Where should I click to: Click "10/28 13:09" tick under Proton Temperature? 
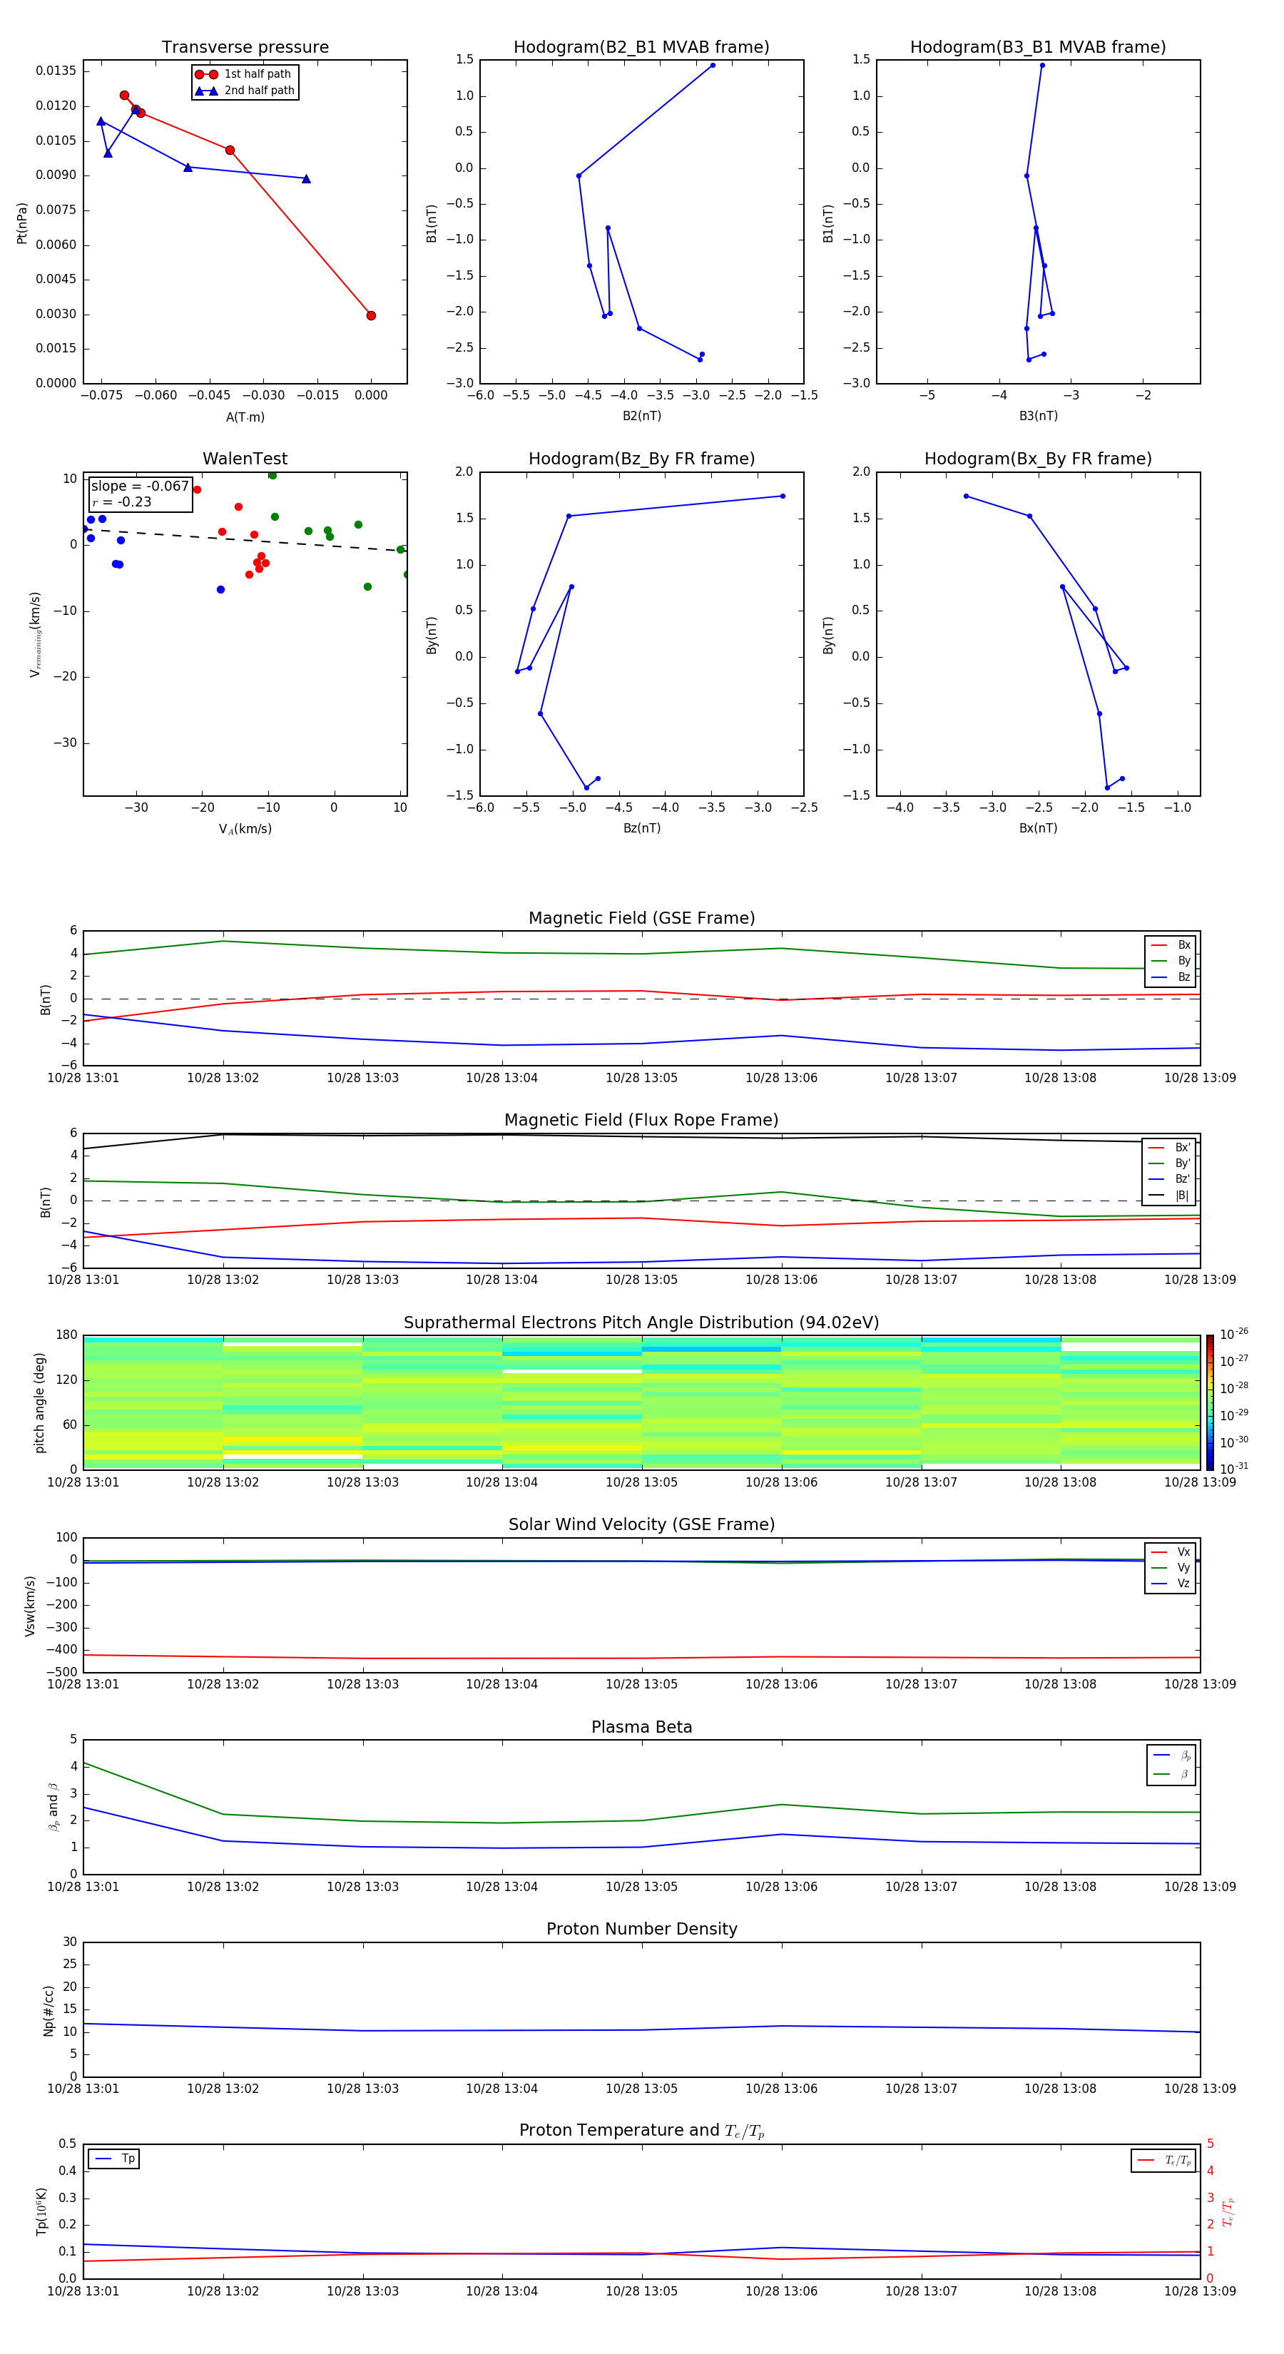pyautogui.click(x=1200, y=2291)
